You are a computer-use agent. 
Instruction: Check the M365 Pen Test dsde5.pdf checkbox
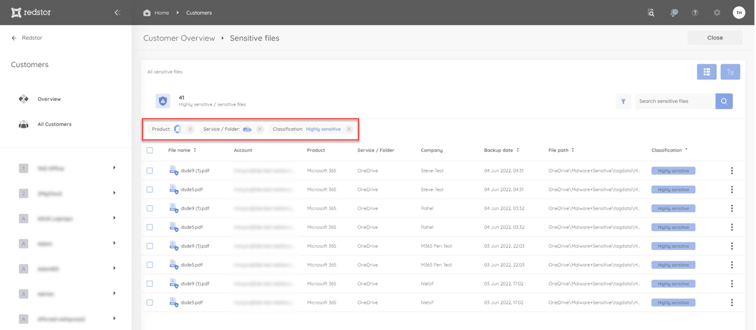pos(150,265)
